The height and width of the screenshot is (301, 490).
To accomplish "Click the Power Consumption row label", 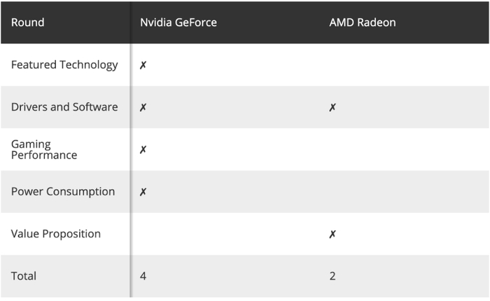I will pyautogui.click(x=63, y=191).
